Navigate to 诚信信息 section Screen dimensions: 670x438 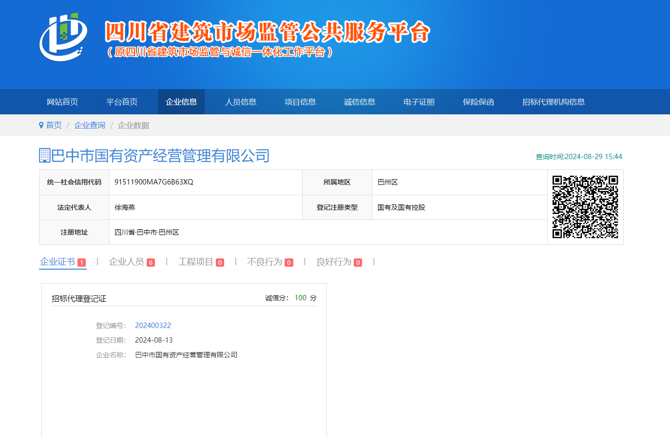click(360, 102)
